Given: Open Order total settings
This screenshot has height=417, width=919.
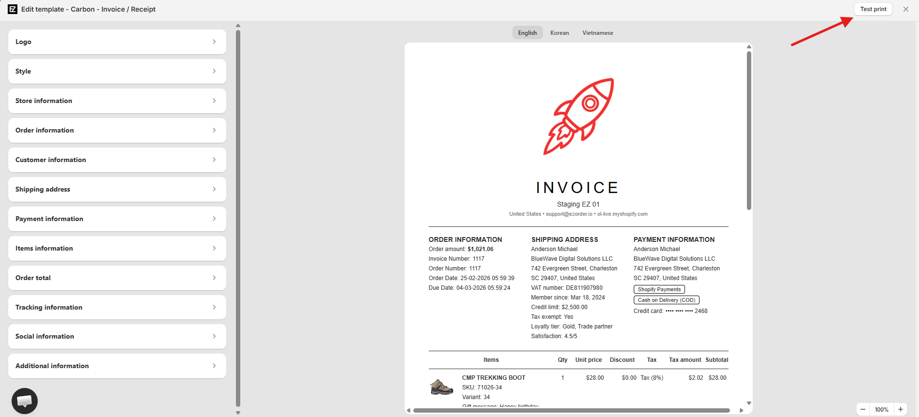Looking at the screenshot, I should point(117,278).
